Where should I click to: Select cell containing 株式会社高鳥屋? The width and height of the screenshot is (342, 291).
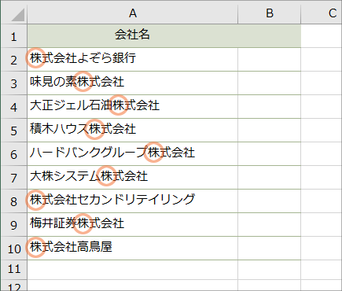tap(132, 249)
